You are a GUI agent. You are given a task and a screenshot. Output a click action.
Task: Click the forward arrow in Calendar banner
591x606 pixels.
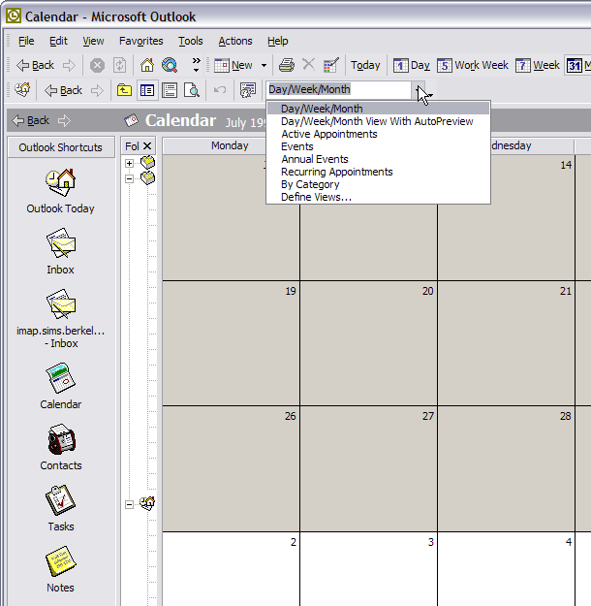coord(64,120)
